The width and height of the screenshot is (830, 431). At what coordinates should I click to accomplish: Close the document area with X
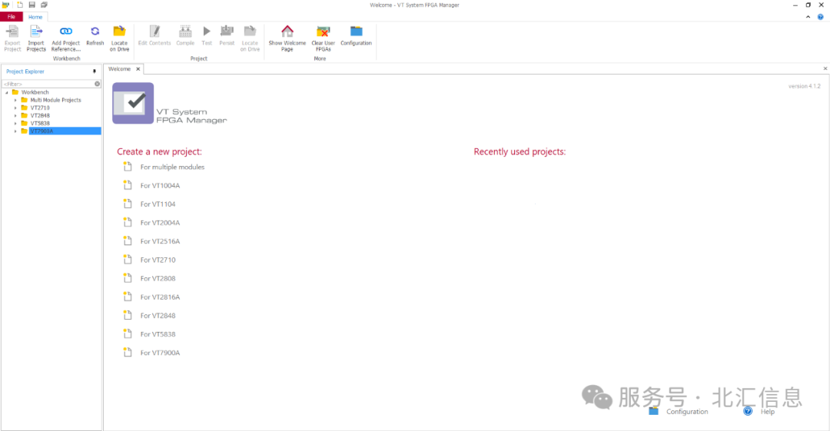click(x=825, y=68)
